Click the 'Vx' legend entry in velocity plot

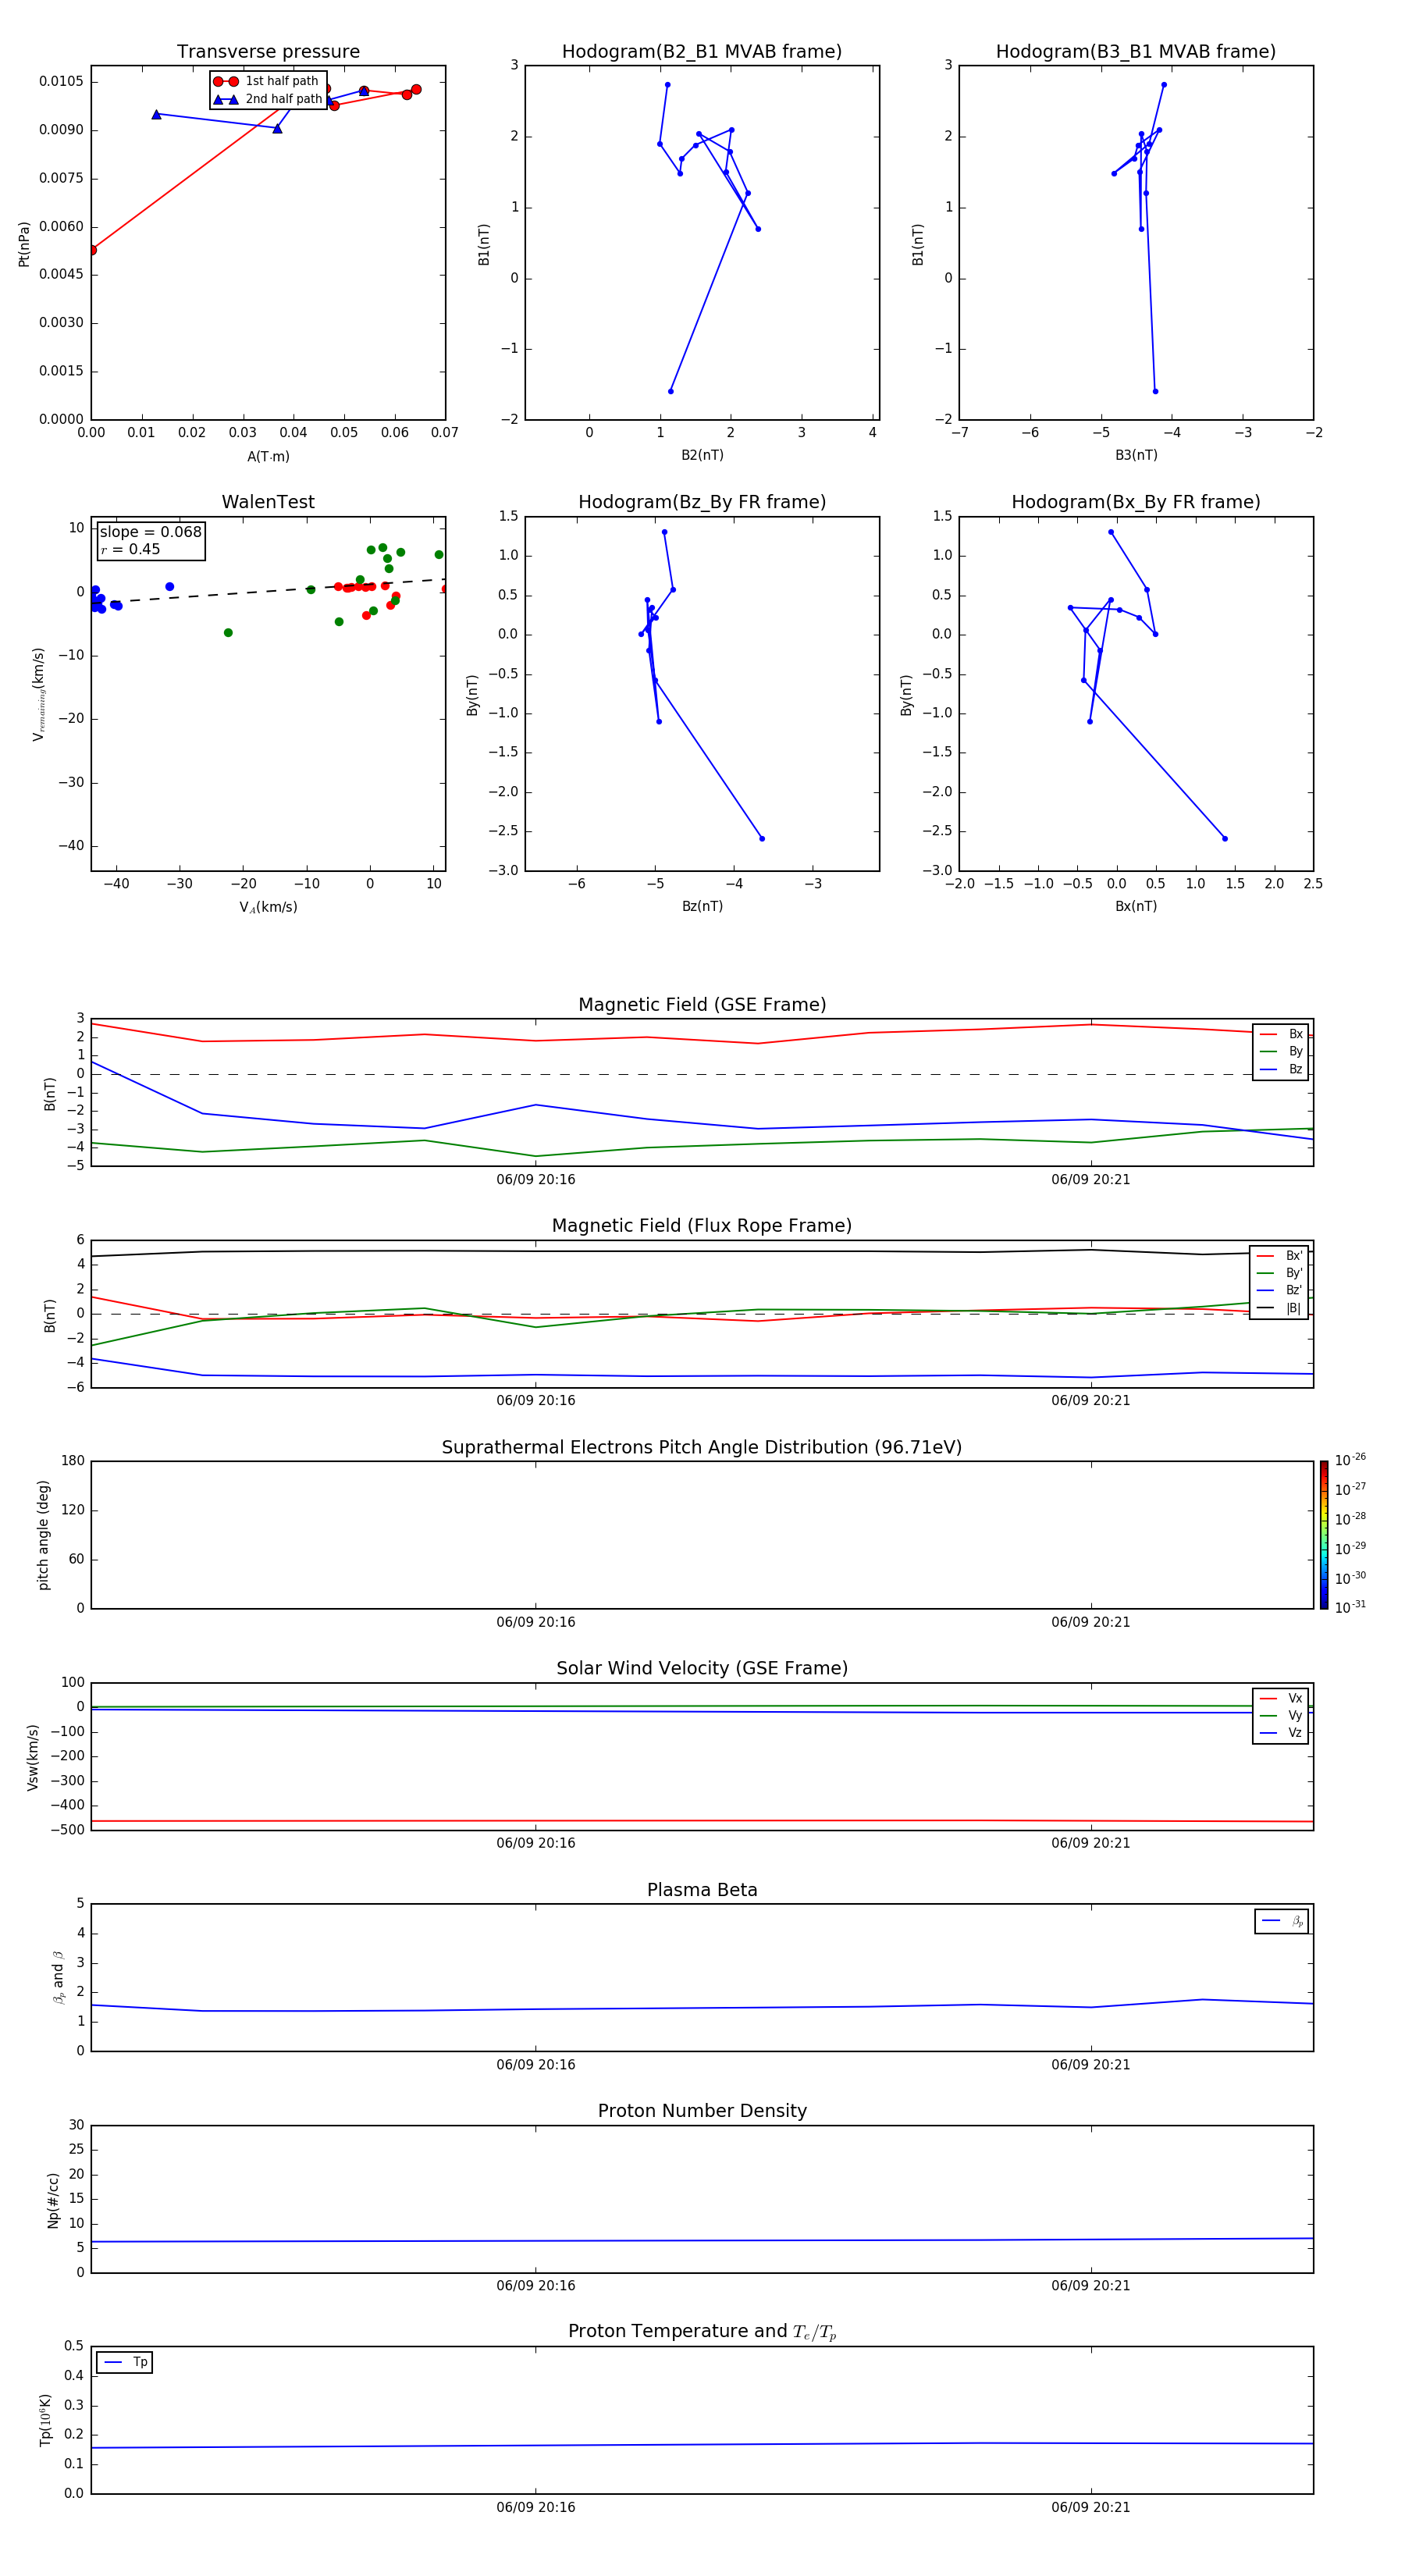point(1281,1699)
